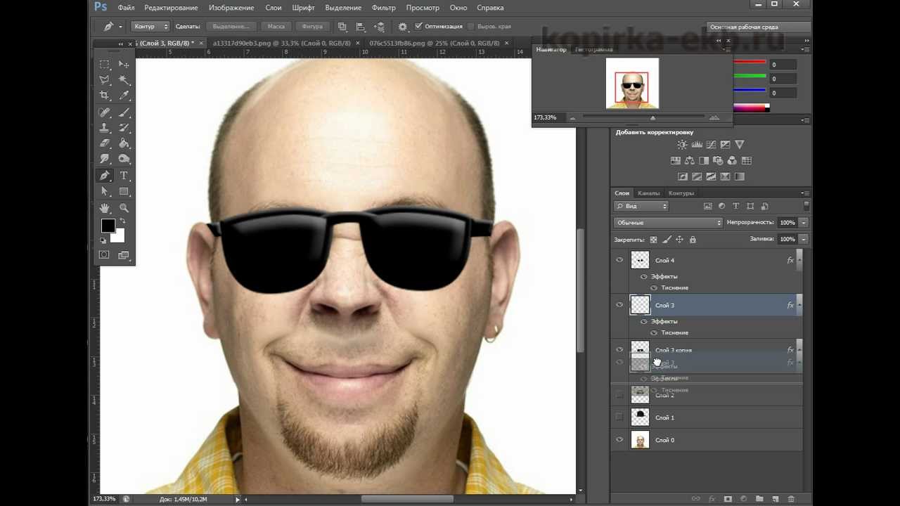Open the Layers panel flyout menu
Viewport: 900px width, 506px height.
[805, 193]
